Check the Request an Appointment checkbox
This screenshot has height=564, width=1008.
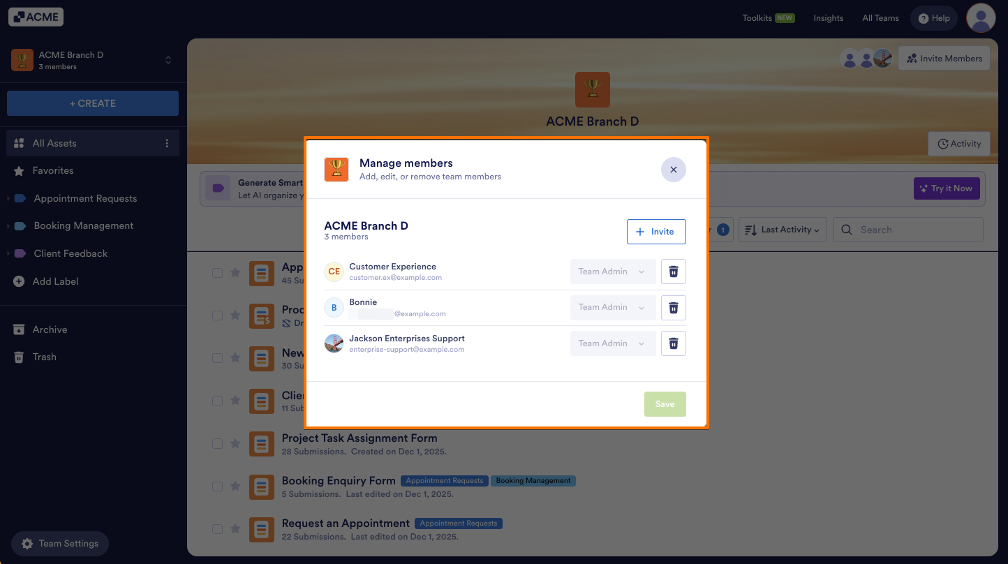pos(218,529)
